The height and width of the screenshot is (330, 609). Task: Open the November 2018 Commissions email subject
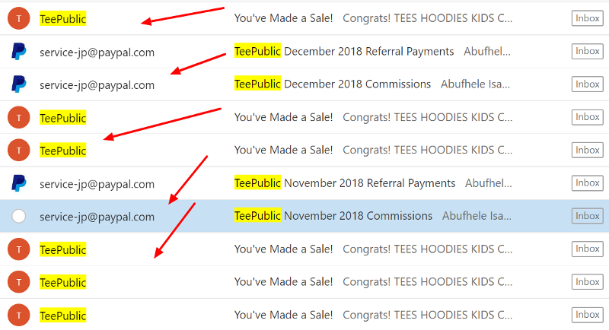(333, 216)
